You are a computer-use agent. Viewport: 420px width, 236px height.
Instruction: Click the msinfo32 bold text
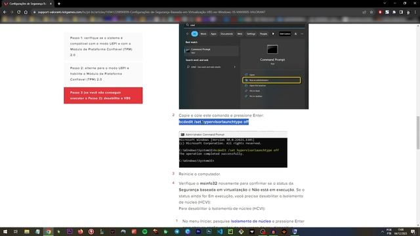click(x=209, y=184)
